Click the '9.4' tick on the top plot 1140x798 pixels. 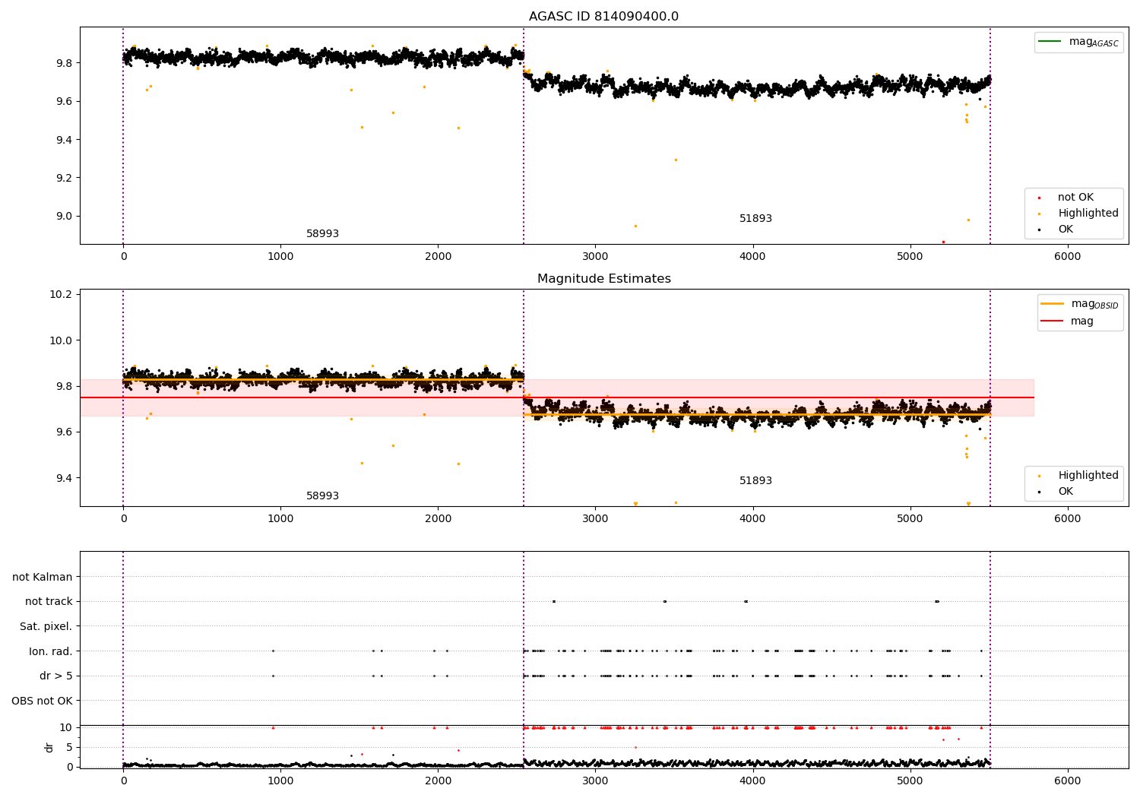point(63,140)
